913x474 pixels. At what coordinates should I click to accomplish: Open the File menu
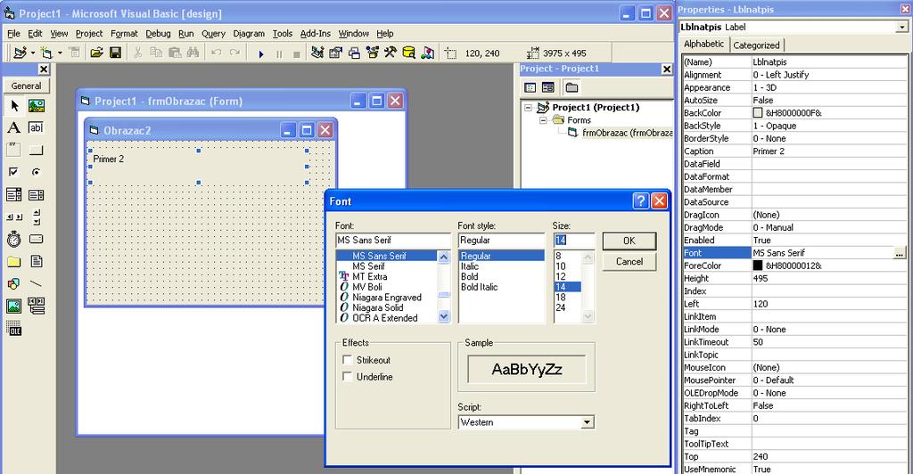[13, 33]
